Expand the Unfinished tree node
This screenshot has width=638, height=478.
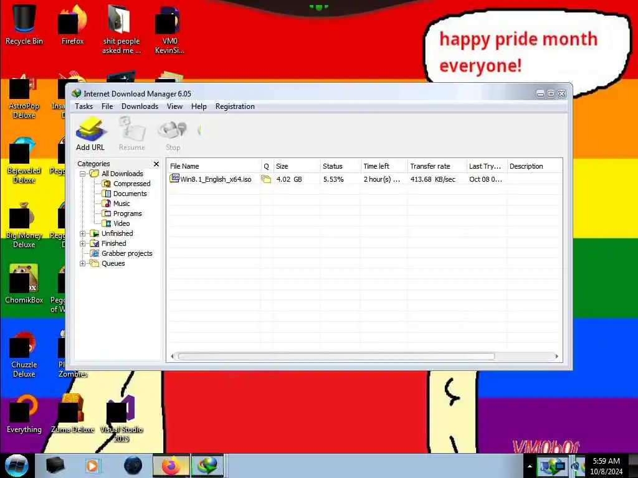[83, 234]
